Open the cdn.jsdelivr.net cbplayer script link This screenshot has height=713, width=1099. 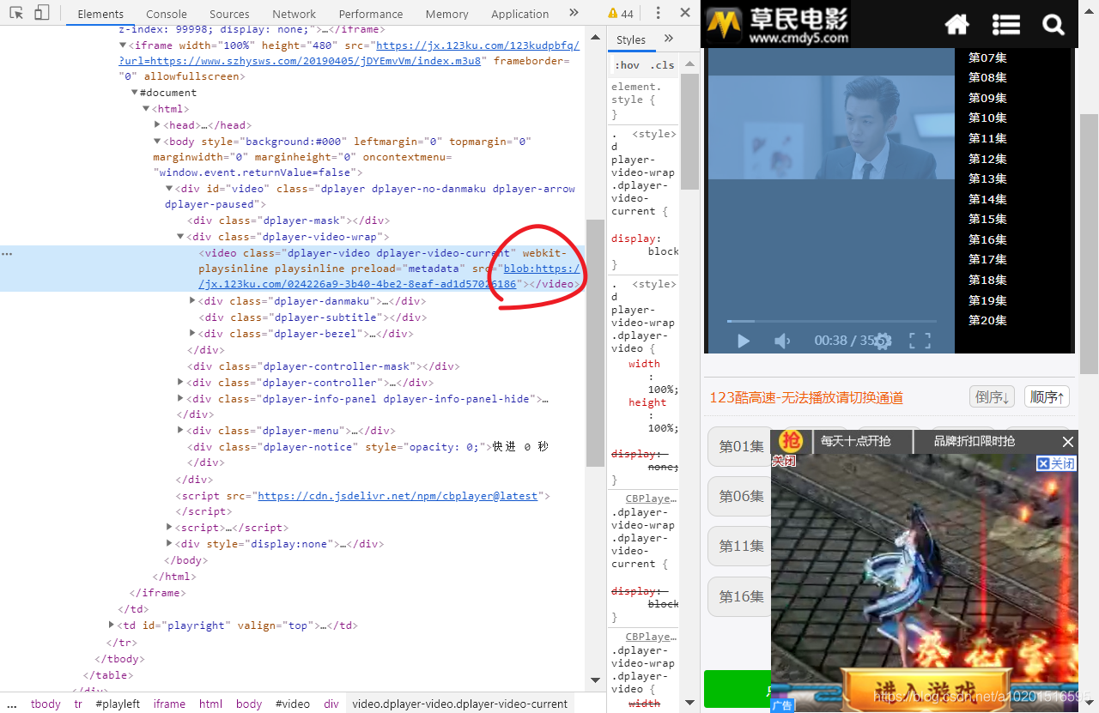[398, 496]
